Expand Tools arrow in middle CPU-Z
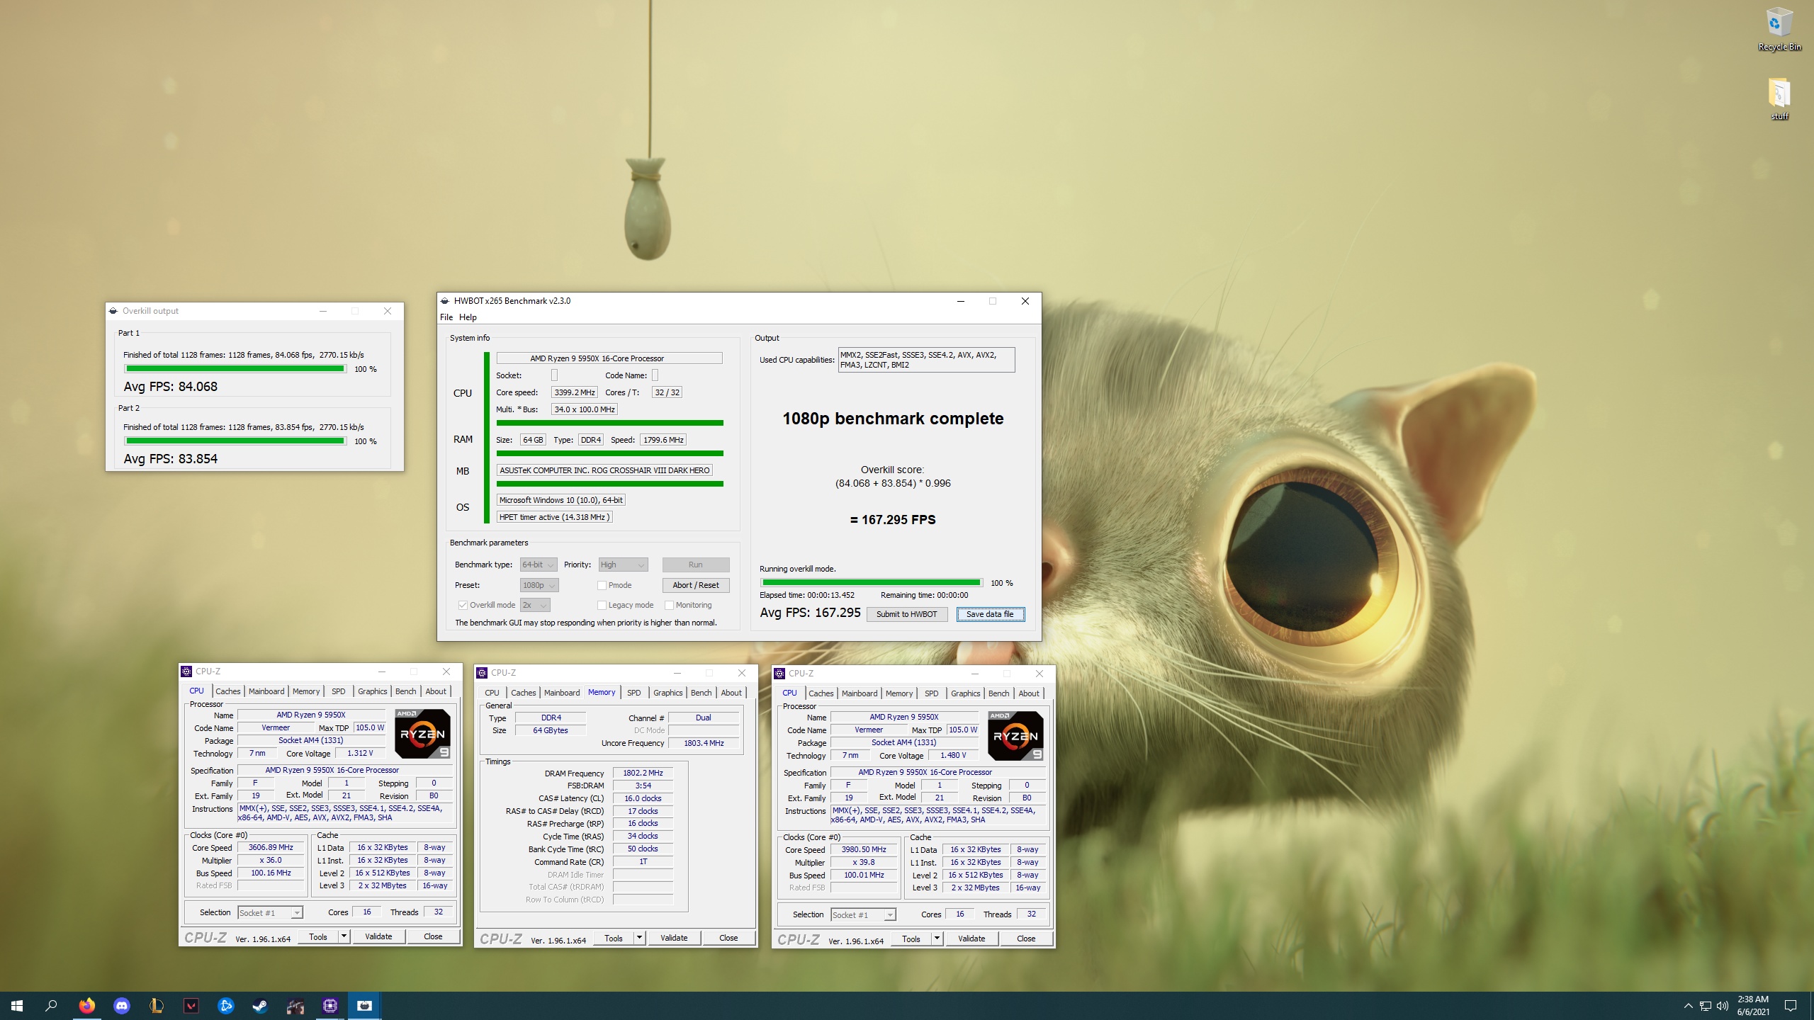 (x=639, y=938)
